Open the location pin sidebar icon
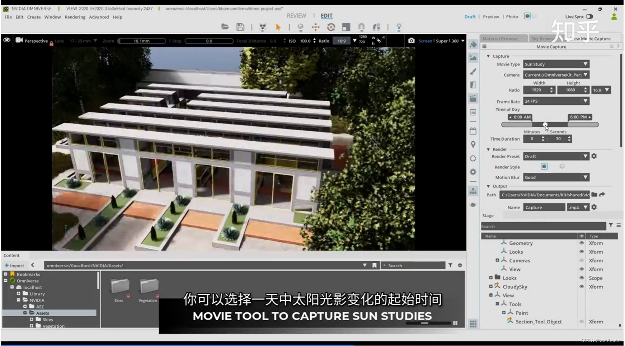625x346 pixels. 473,145
